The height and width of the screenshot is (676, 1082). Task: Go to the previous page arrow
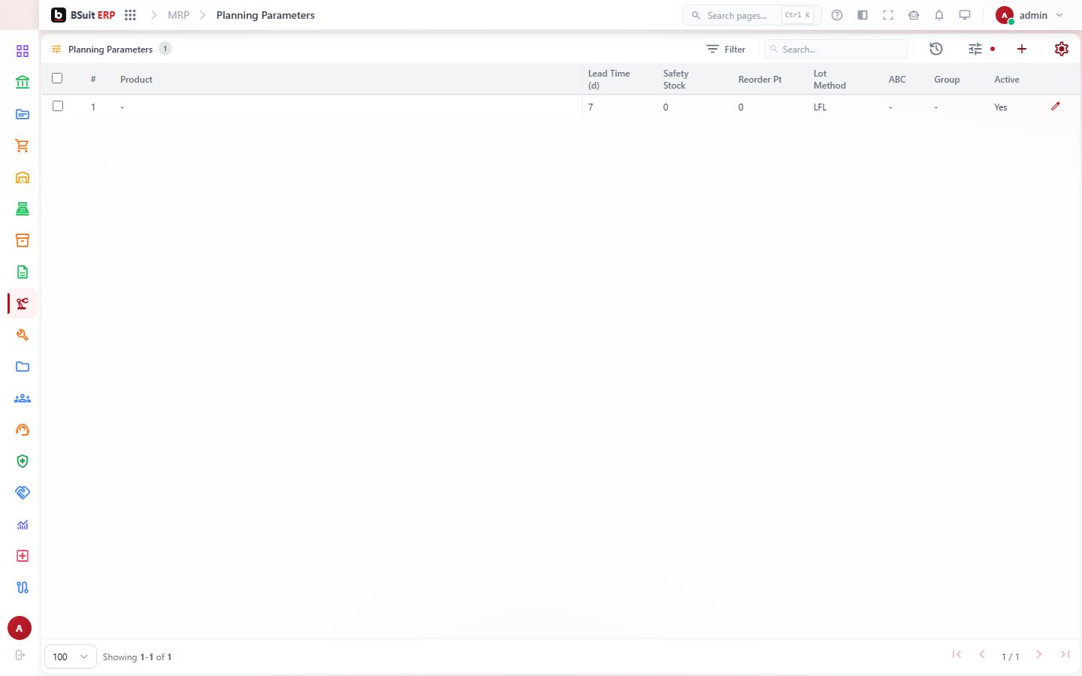(x=982, y=655)
